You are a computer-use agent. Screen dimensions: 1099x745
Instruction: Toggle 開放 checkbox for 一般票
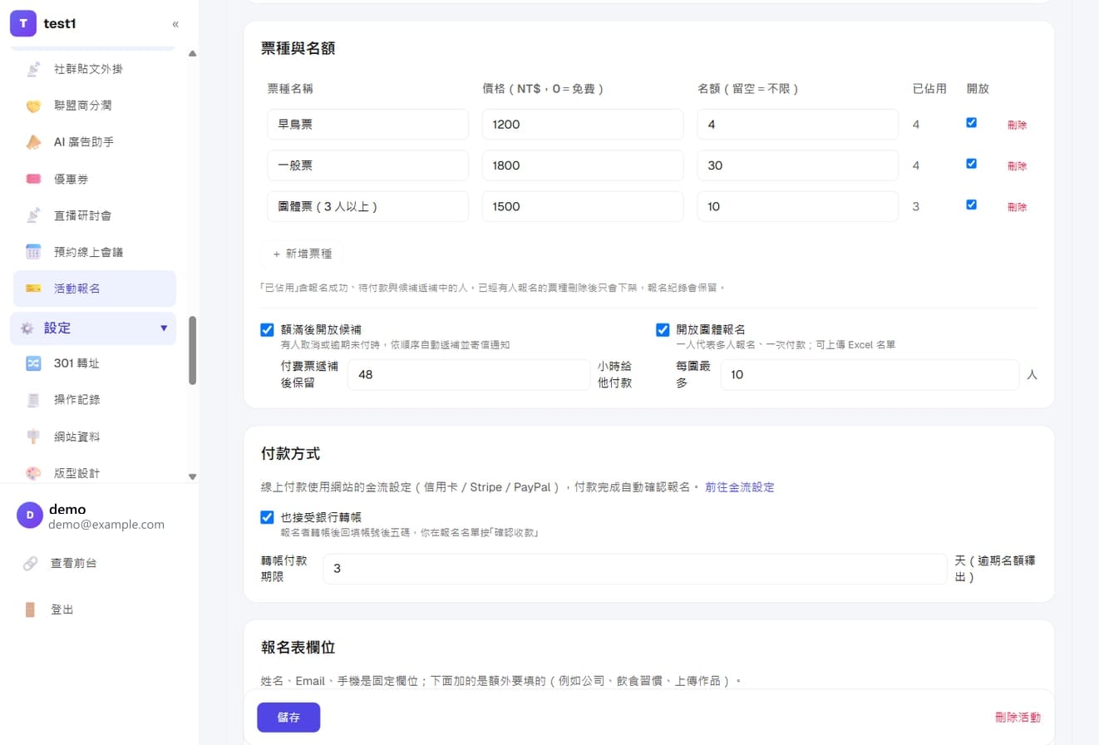pos(971,163)
